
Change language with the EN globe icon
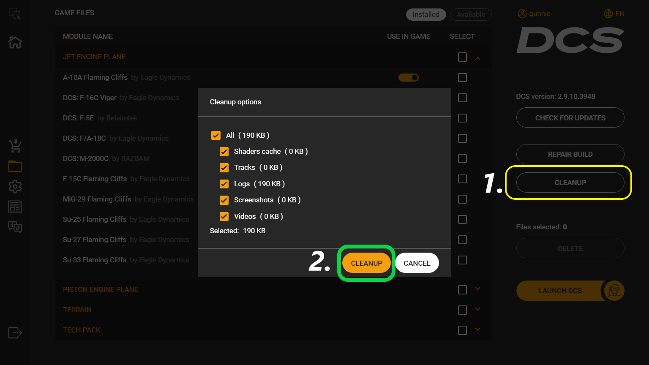coord(608,14)
